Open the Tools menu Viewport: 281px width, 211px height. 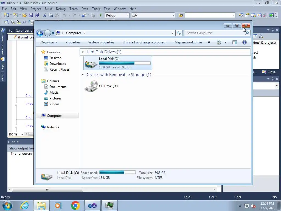96,9
